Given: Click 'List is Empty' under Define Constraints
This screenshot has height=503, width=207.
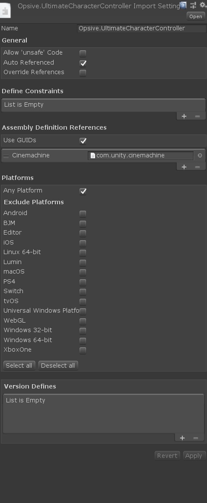Looking at the screenshot, I should click(x=24, y=105).
